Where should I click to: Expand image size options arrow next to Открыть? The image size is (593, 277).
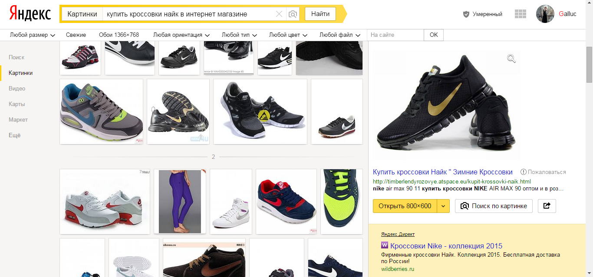point(443,206)
